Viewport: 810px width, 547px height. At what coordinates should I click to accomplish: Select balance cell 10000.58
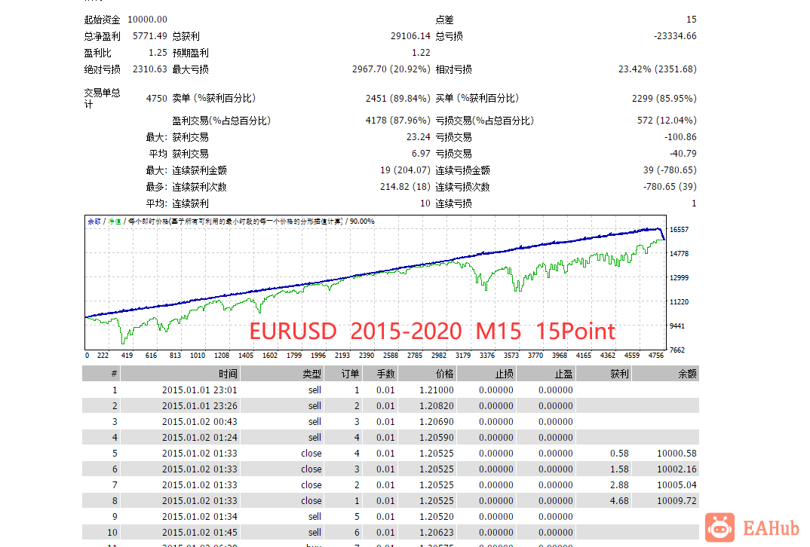(x=677, y=454)
